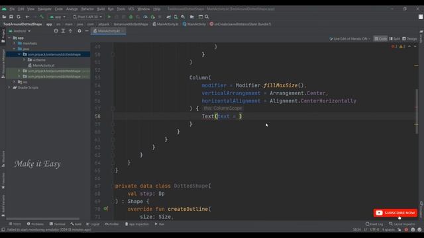This screenshot has height=238, width=424.
Task: Open the Problems tool window button
Action: [35, 224]
